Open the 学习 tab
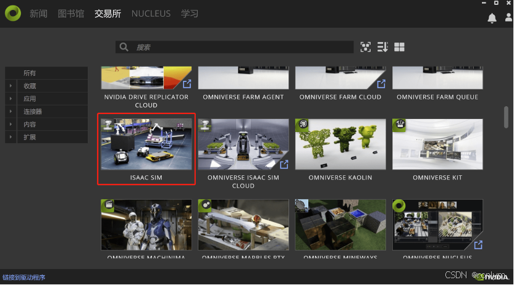 tap(190, 14)
